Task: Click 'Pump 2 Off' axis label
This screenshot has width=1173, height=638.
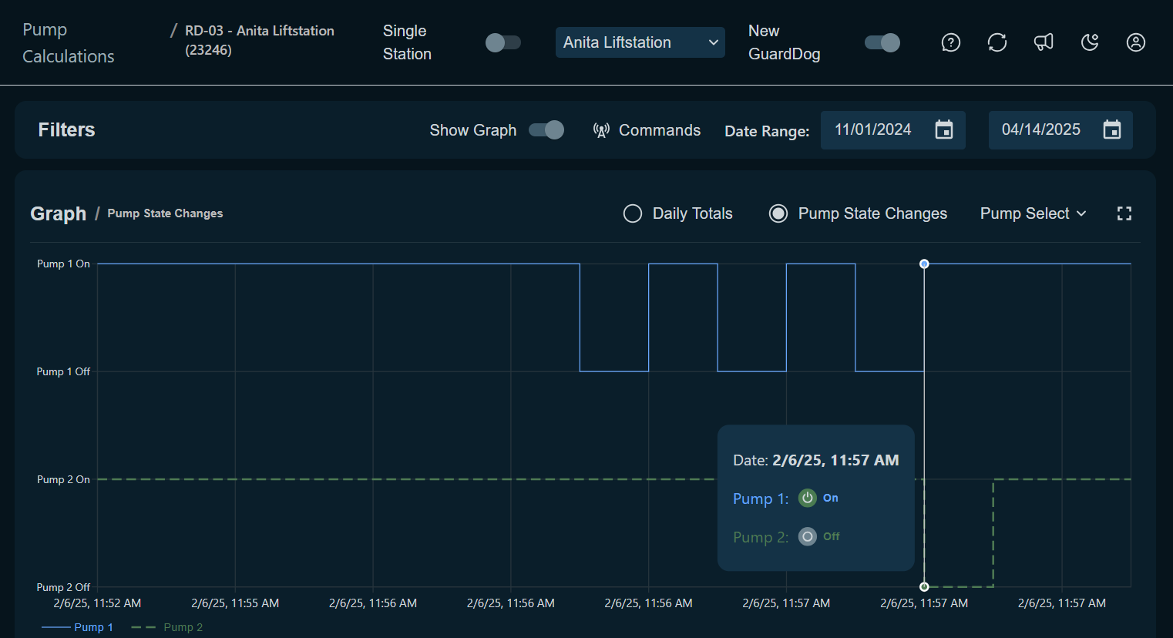Action: [63, 587]
